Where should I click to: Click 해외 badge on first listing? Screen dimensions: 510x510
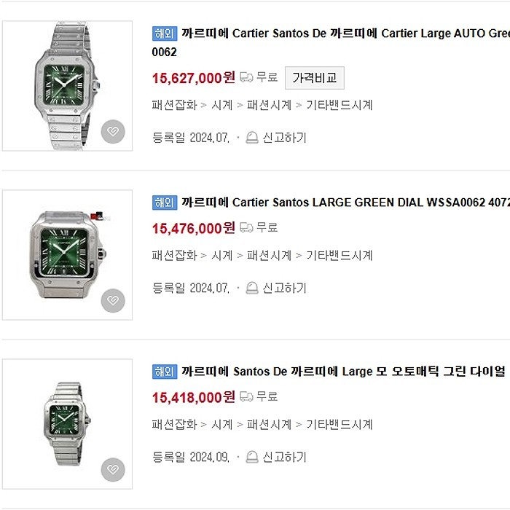click(x=165, y=34)
